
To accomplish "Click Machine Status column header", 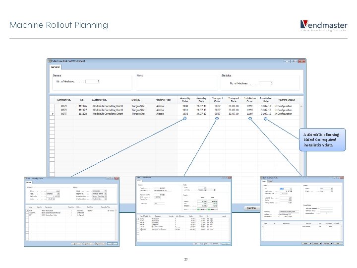I will (x=287, y=100).
